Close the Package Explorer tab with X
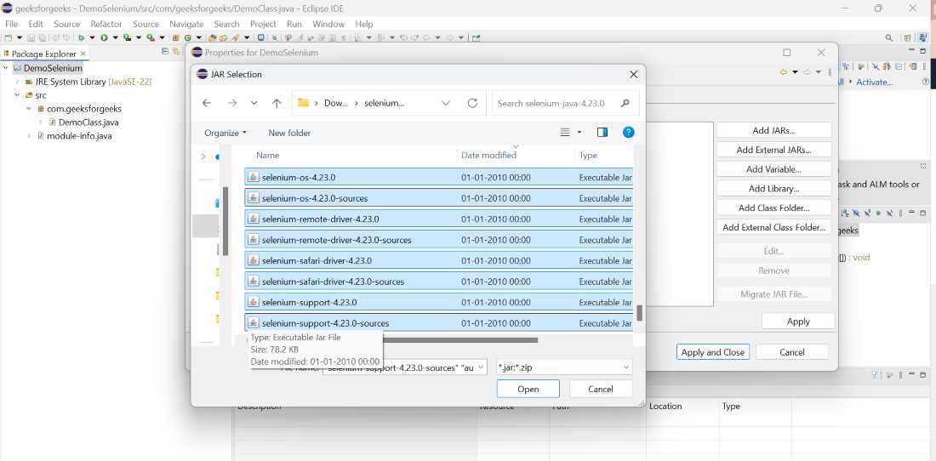The height and width of the screenshot is (461, 936). 83,54
